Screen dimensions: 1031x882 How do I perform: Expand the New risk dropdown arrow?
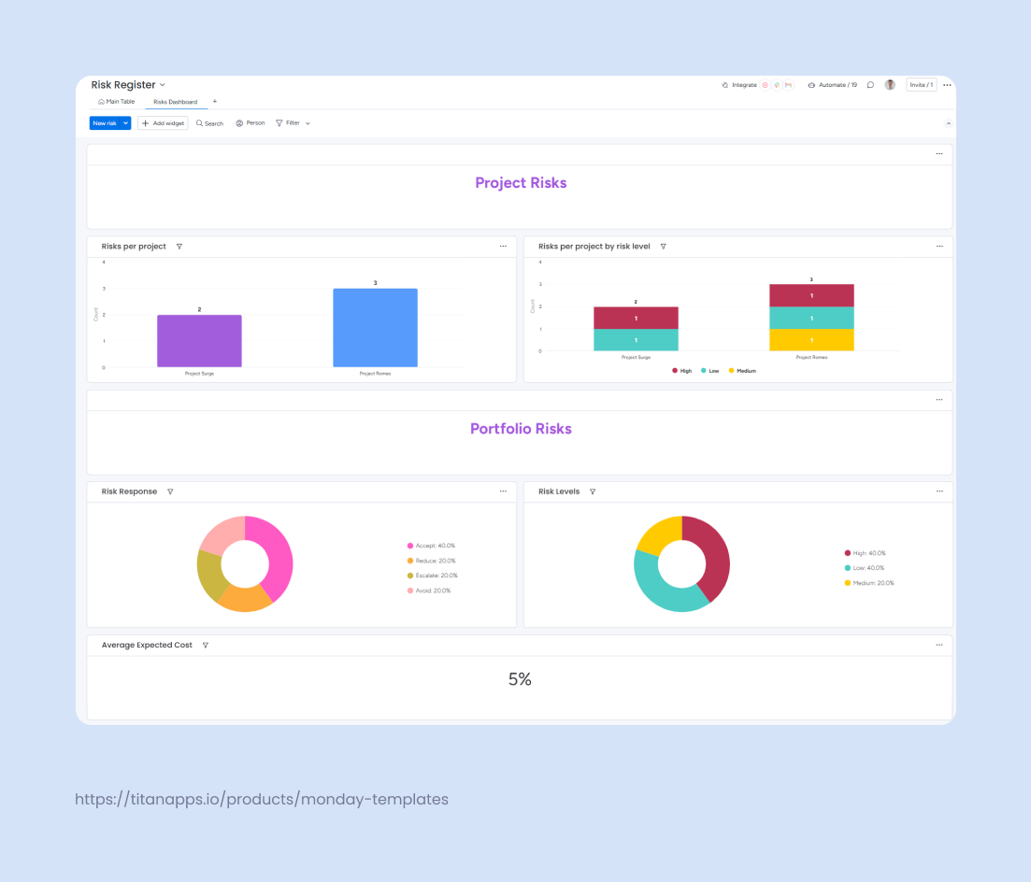click(x=126, y=122)
